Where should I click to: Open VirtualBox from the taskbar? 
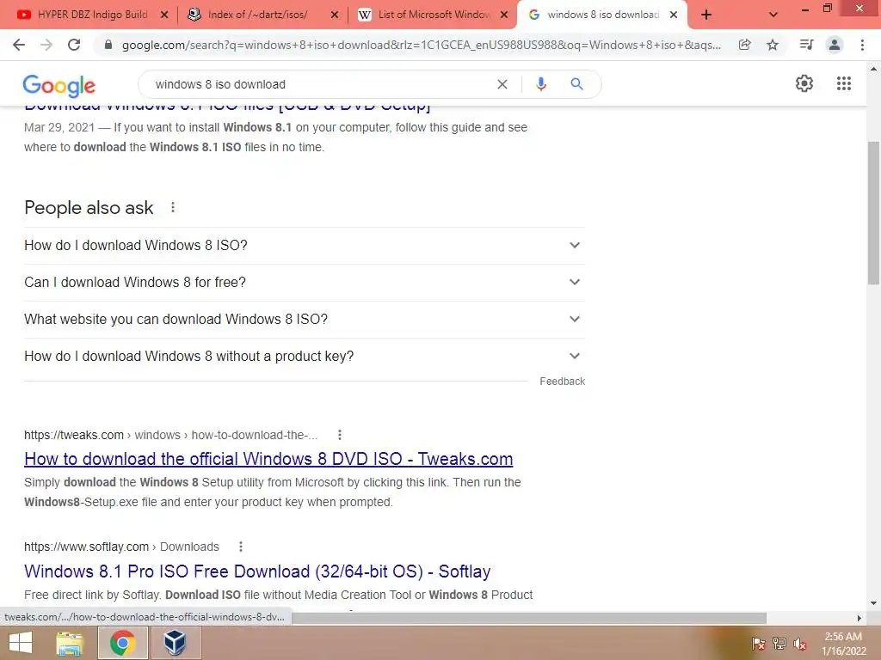pyautogui.click(x=175, y=643)
